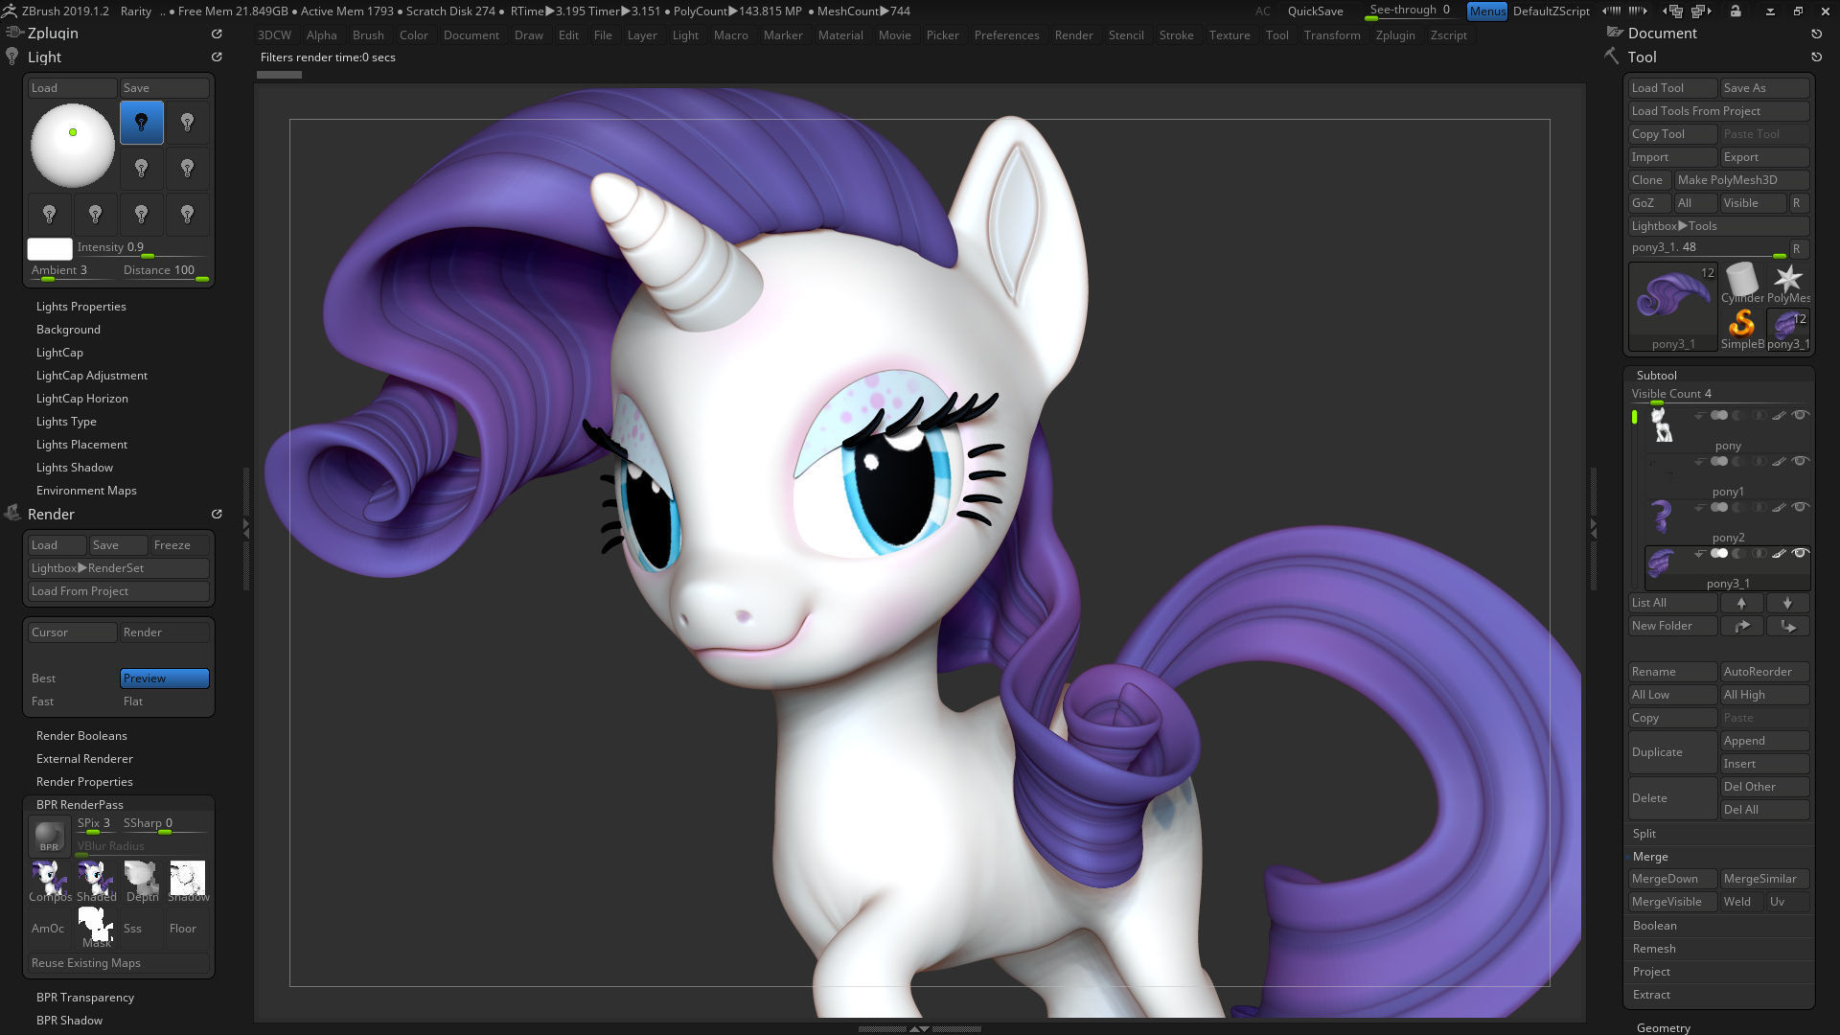Viewport: 1840px width, 1035px height.
Task: Hide the pony subtool via eye icon
Action: [x=1800, y=415]
